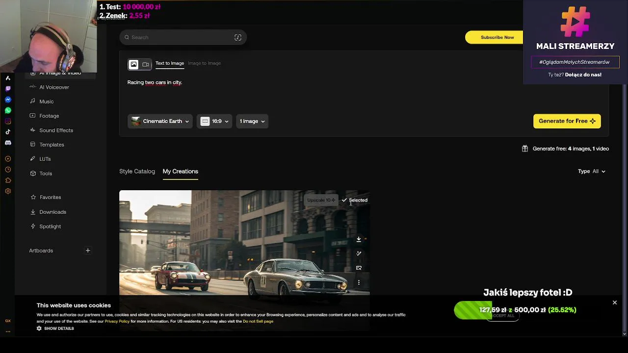Image resolution: width=628 pixels, height=353 pixels.
Task: Open LUTs in the left menu
Action: [45, 159]
